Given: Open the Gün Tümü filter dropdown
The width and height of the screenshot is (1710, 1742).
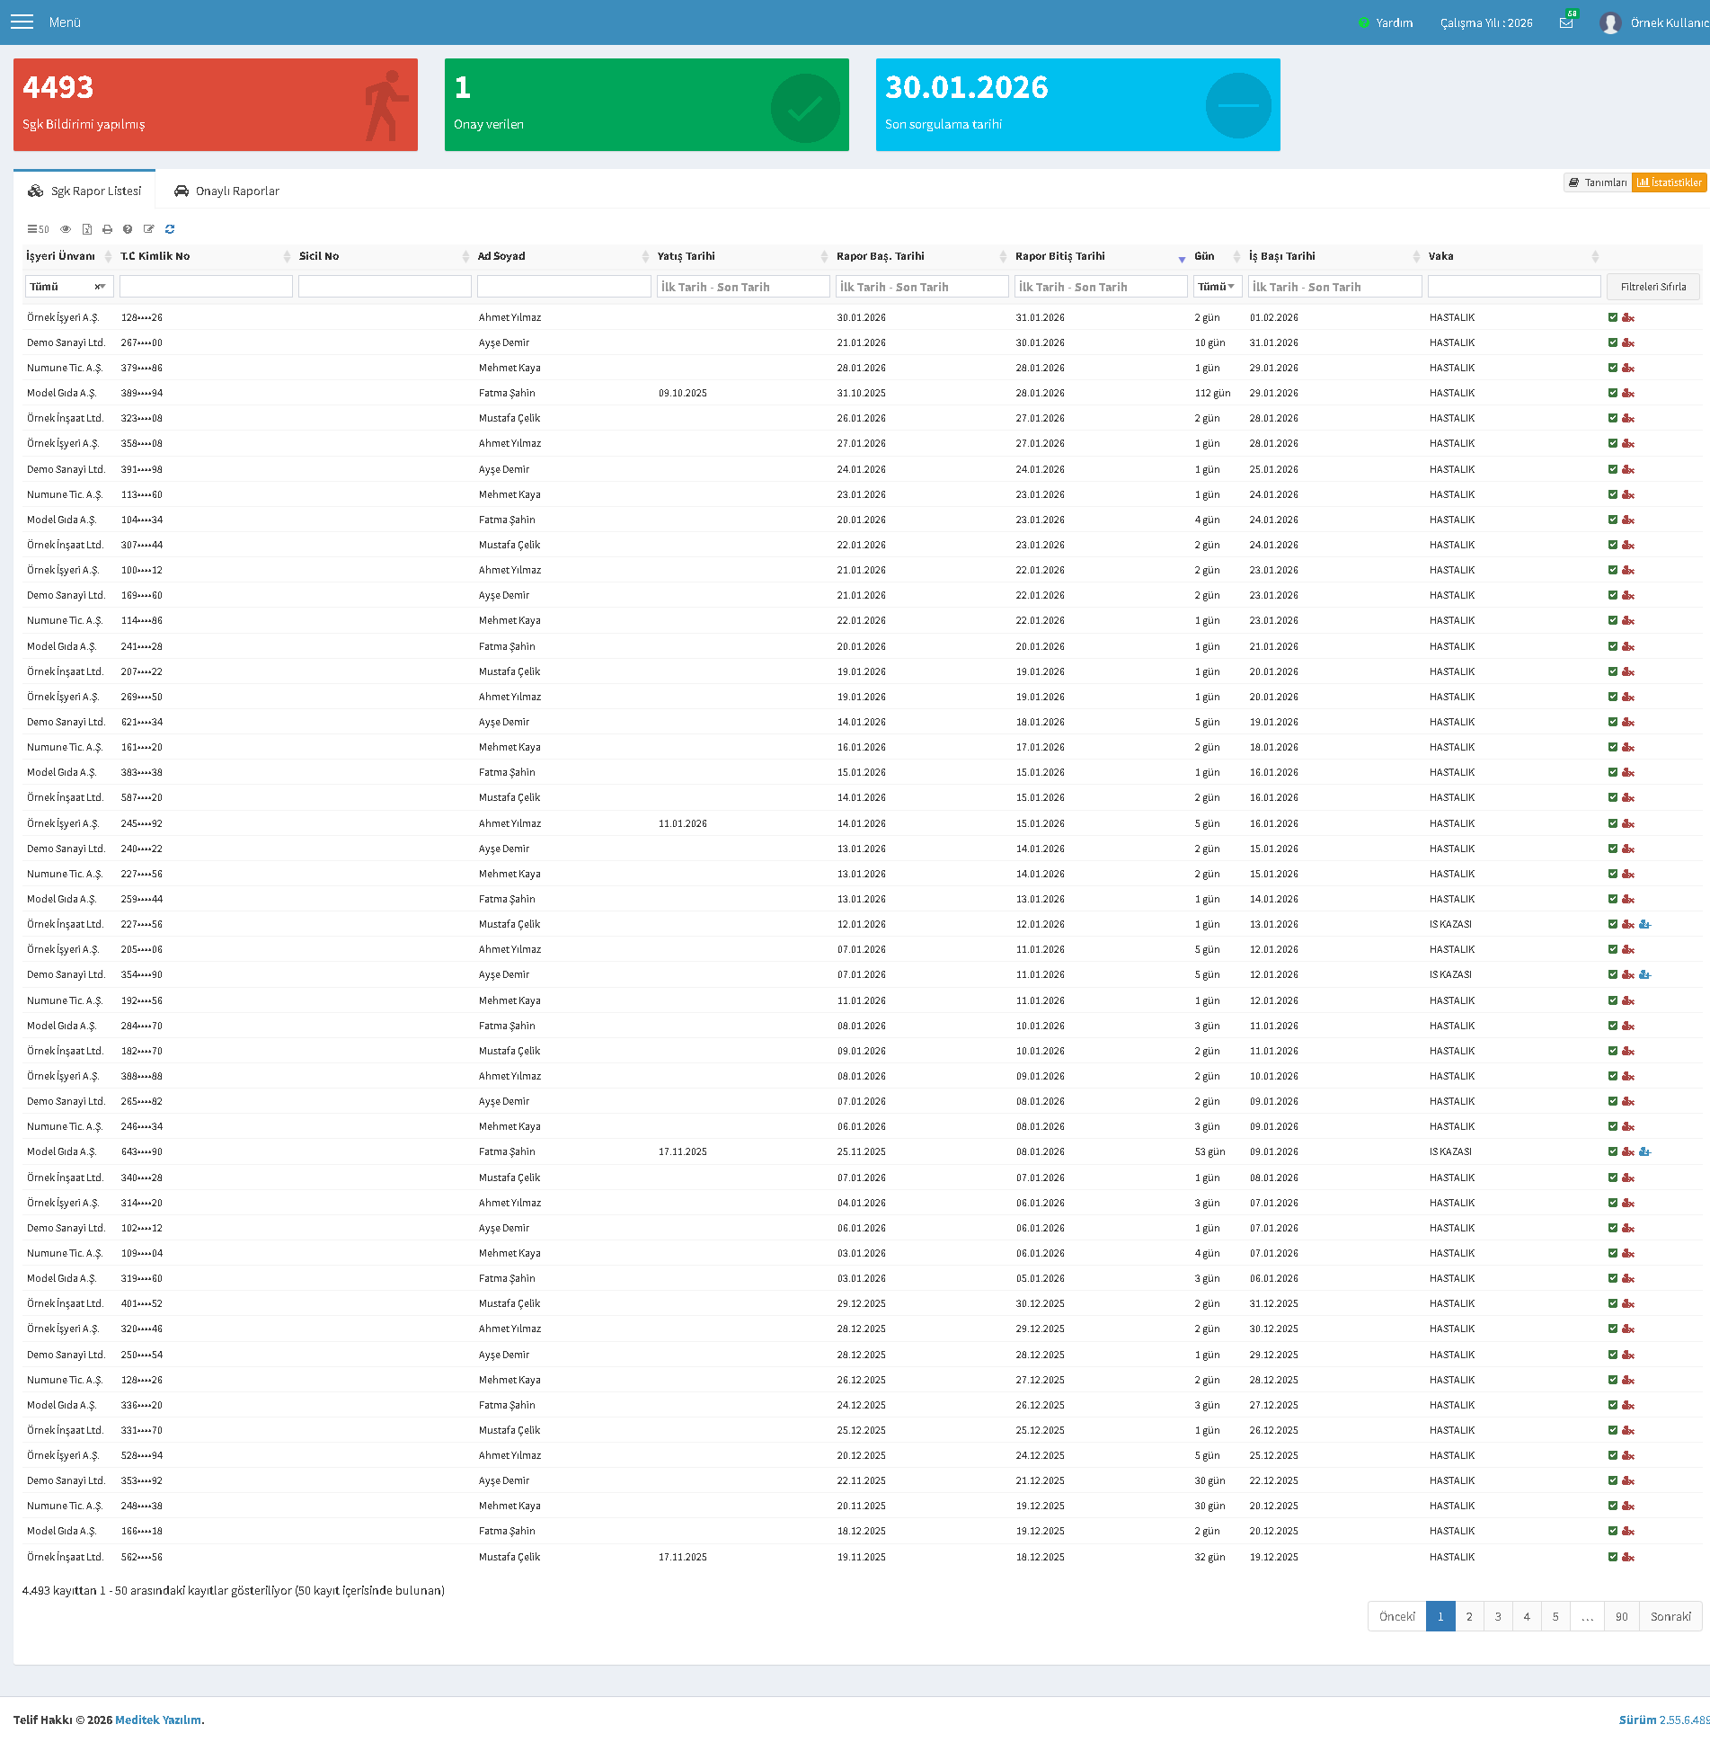Looking at the screenshot, I should point(1218,287).
